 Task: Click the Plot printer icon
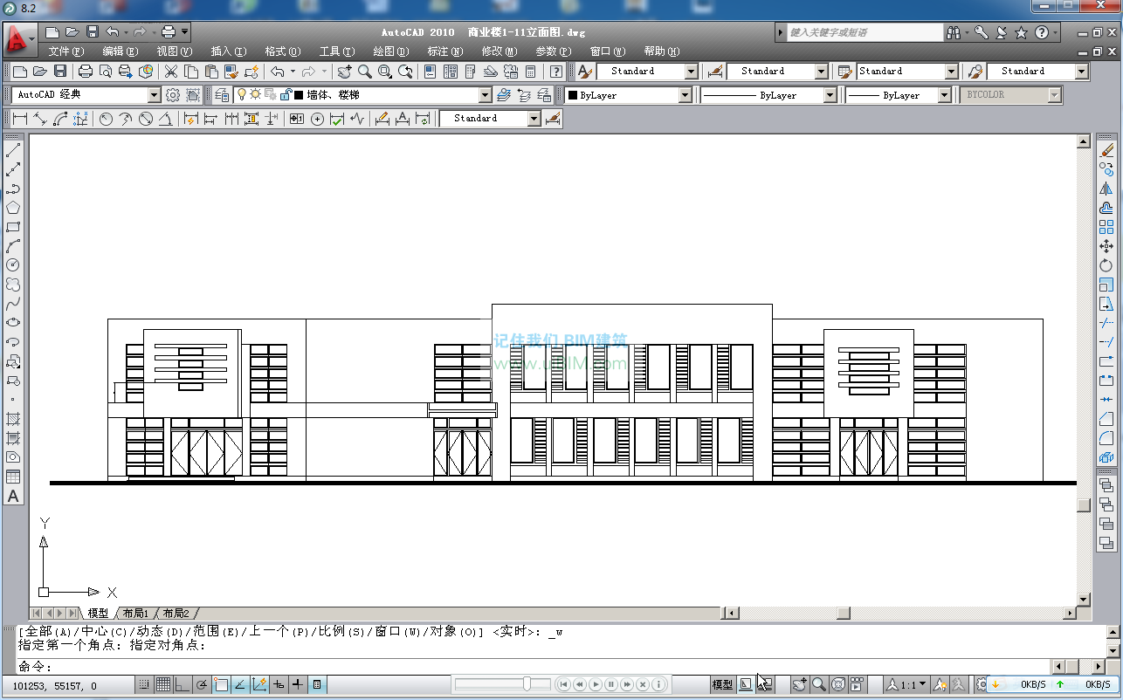click(86, 72)
